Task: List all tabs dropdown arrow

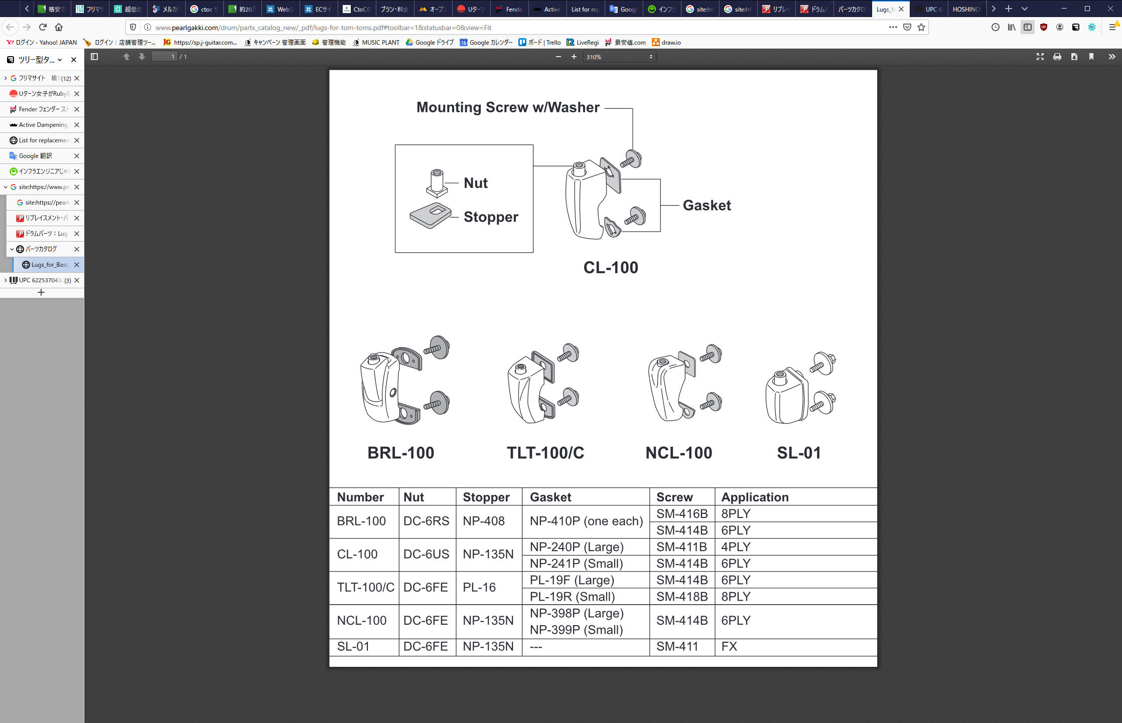Action: coord(1025,9)
